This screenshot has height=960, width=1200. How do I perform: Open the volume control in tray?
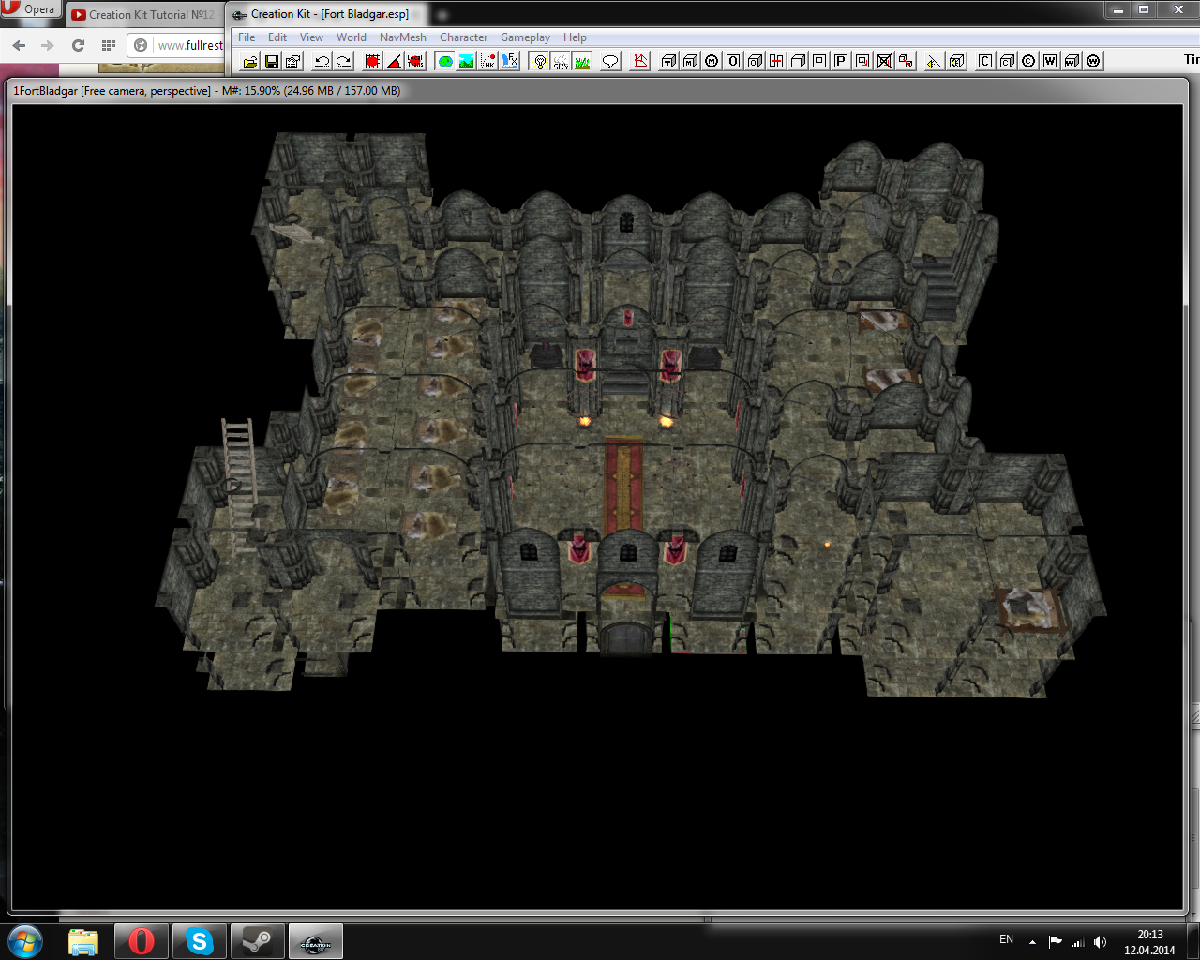pos(1101,942)
